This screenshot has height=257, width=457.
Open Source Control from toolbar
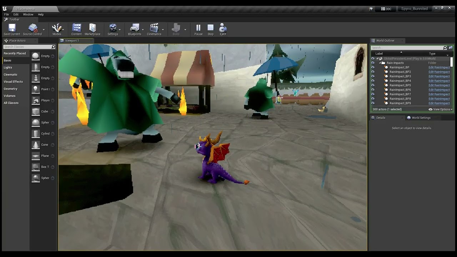pos(32,29)
